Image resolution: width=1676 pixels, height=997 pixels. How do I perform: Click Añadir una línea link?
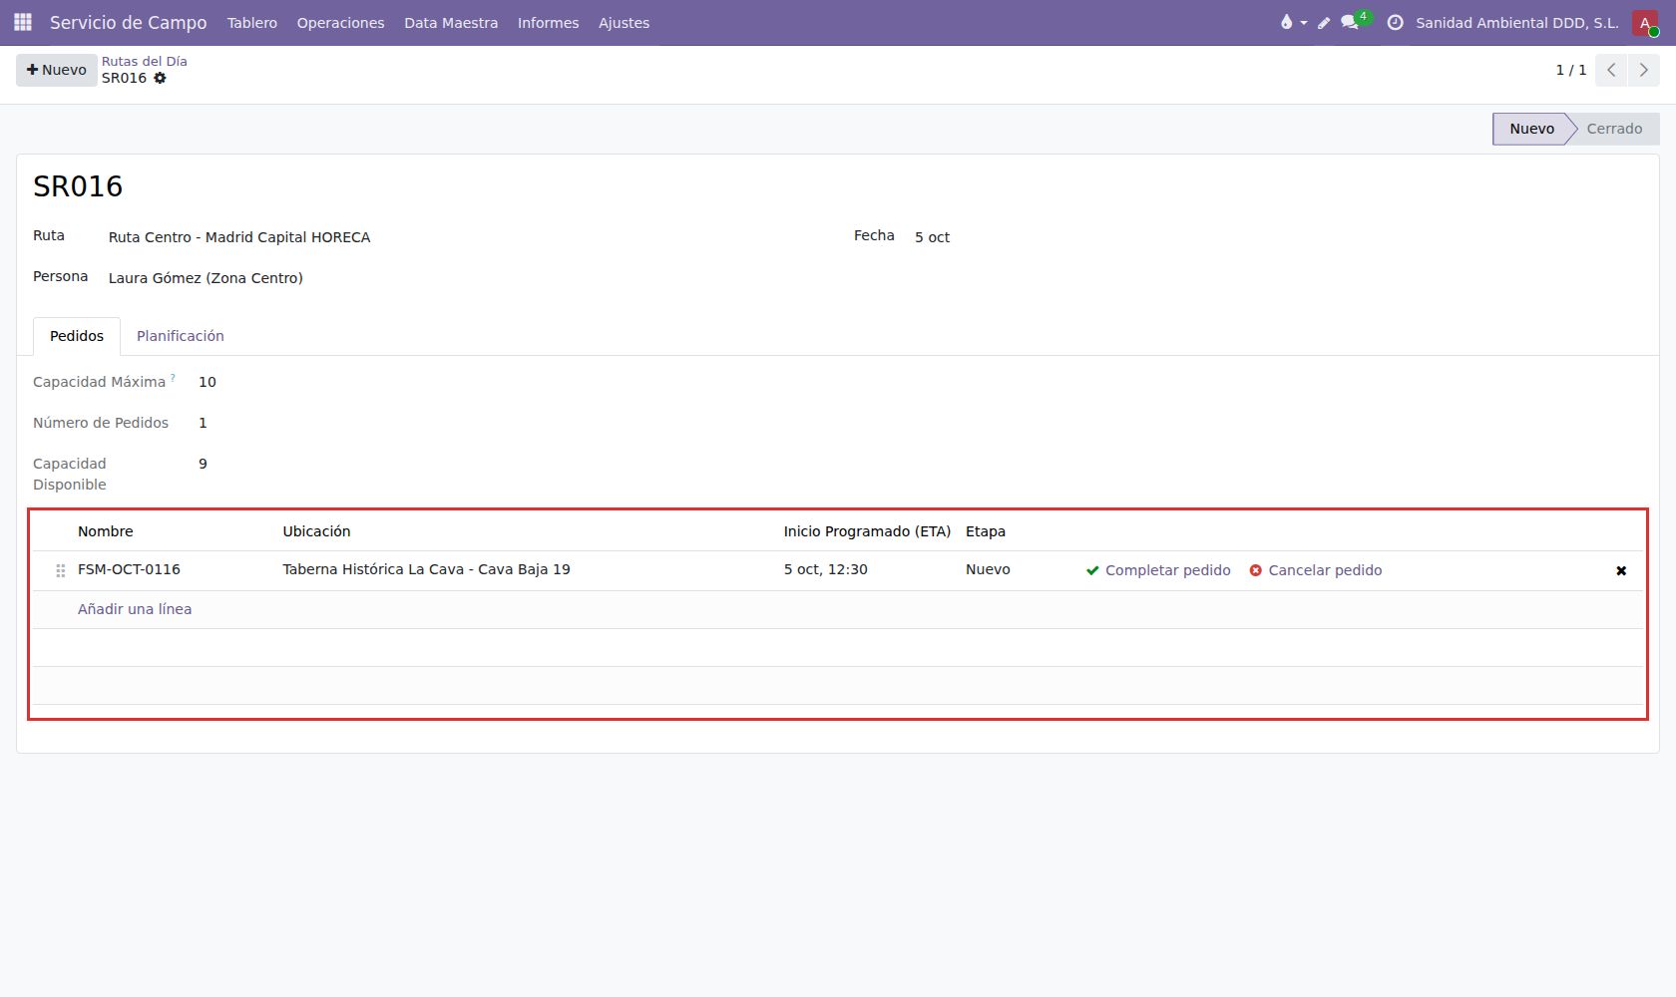click(135, 609)
